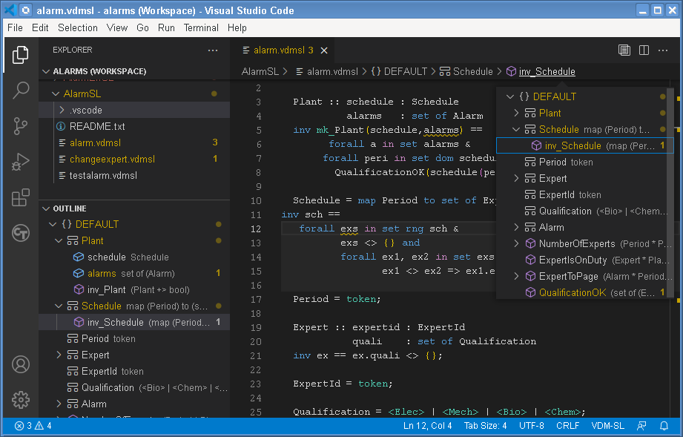Expand the .vscode folder
Viewport: 683px width, 437px height.
click(x=62, y=110)
